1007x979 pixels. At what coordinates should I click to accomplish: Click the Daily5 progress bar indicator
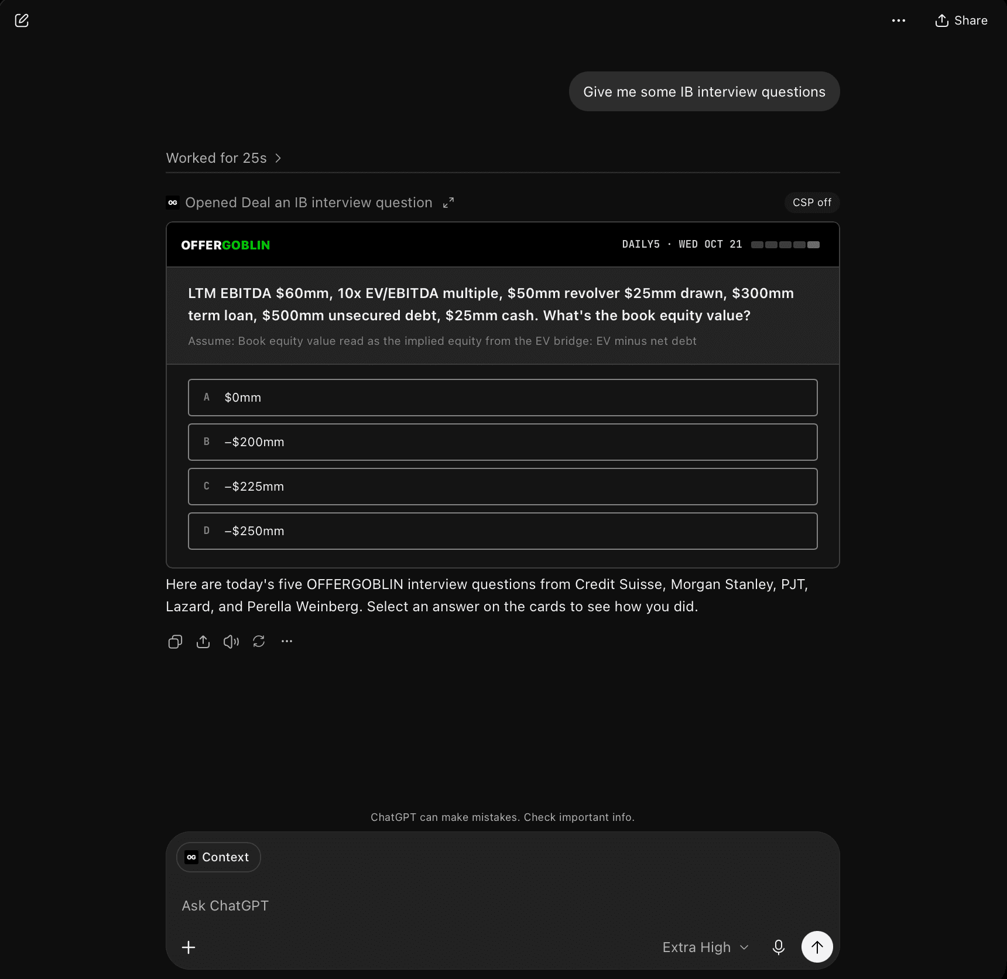pyautogui.click(x=785, y=245)
